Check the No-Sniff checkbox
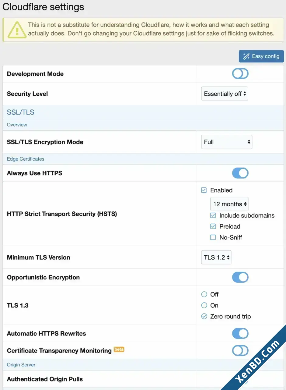Screen dimensions: 286x390 [x=213, y=237]
